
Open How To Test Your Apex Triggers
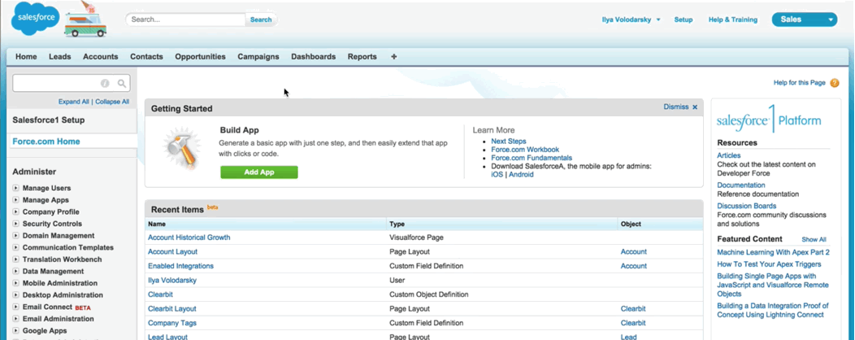click(769, 264)
